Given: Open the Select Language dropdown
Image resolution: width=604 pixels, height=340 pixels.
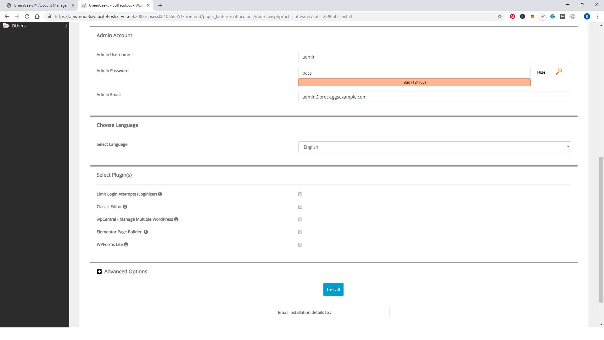Looking at the screenshot, I should pos(434,147).
